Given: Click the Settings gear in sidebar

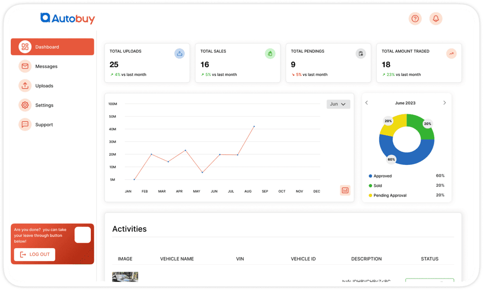Looking at the screenshot, I should pyautogui.click(x=25, y=105).
